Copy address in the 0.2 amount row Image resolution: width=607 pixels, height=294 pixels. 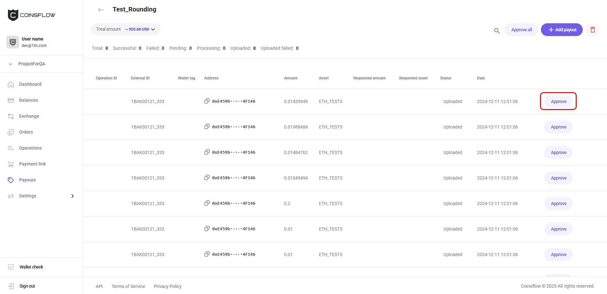[x=207, y=203]
